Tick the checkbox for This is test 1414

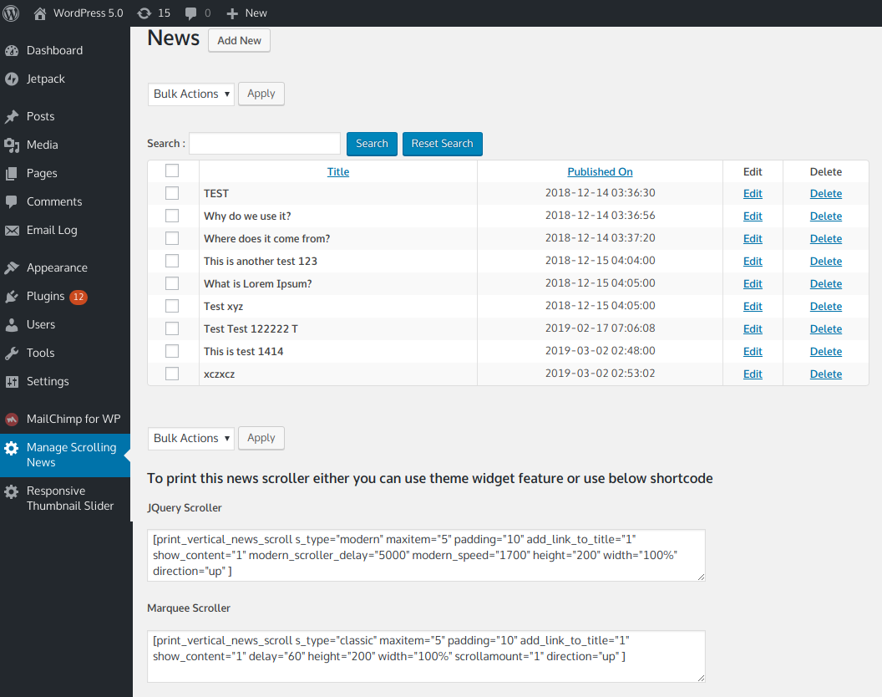(x=172, y=351)
